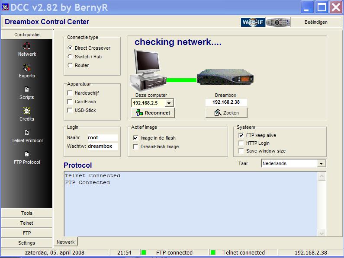The width and height of the screenshot is (344, 258).
Task: Click the DCC application title bar icon
Action: [x=5, y=7]
